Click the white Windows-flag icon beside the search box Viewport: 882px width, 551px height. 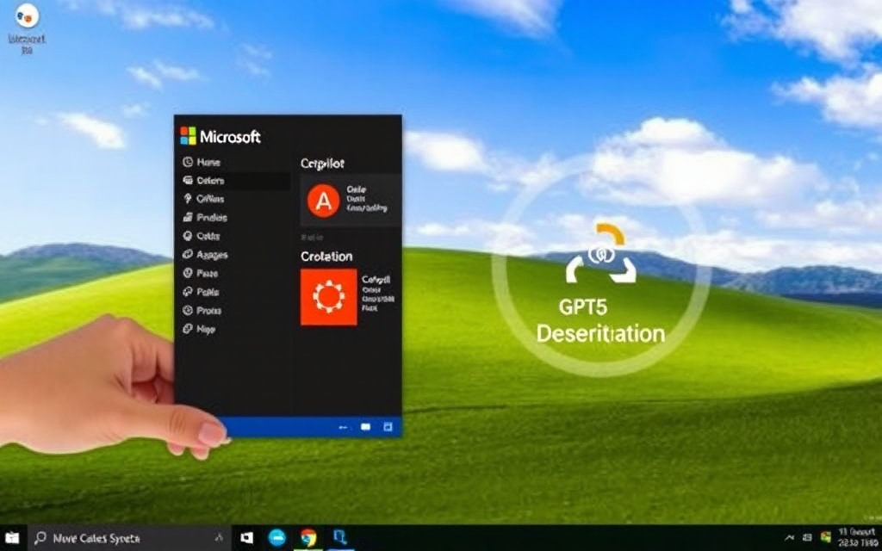246,538
